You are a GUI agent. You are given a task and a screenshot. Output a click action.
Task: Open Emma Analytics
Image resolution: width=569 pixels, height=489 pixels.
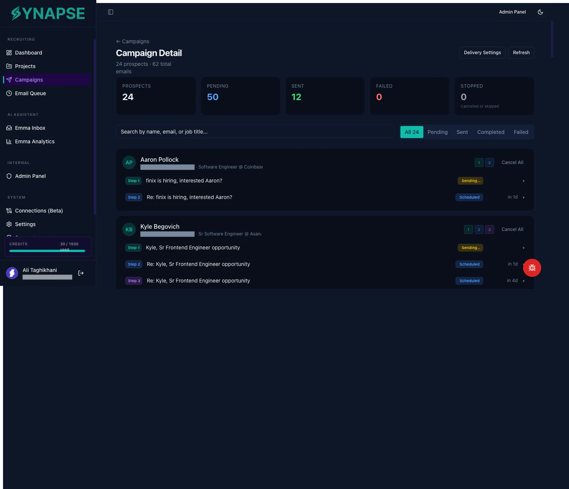47,141
